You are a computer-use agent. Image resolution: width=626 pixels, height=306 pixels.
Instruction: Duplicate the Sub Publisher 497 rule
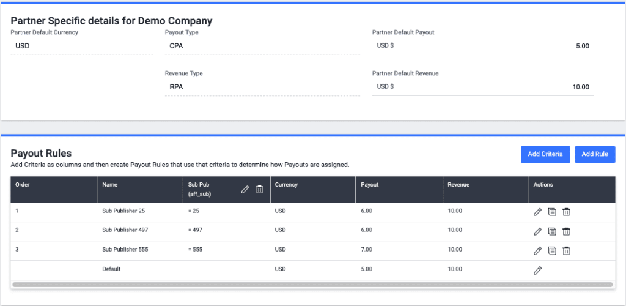(552, 231)
